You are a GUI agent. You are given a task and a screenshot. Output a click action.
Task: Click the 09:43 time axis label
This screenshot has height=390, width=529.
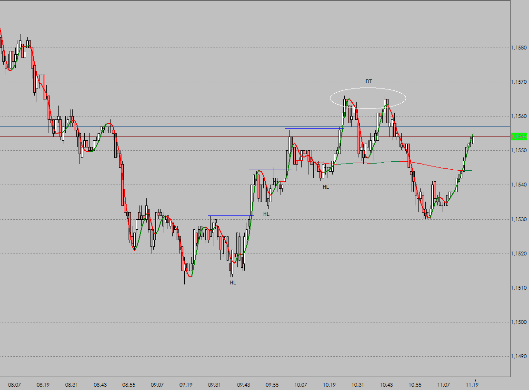(x=244, y=385)
